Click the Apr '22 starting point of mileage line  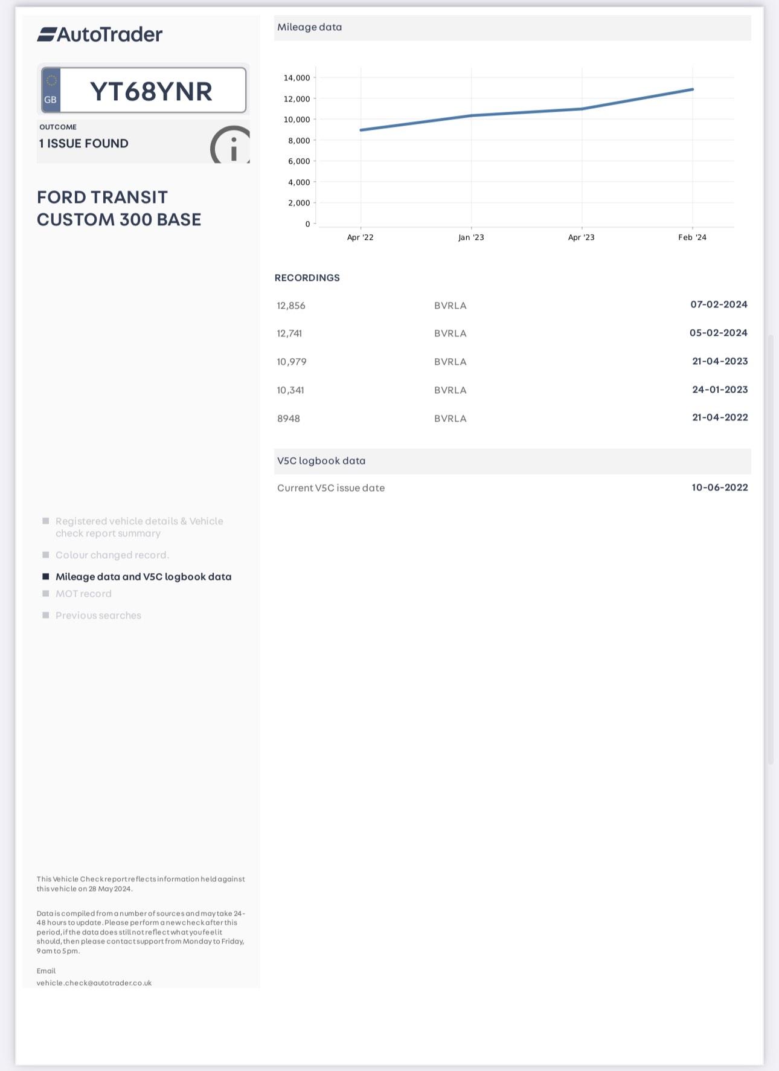[x=361, y=130]
